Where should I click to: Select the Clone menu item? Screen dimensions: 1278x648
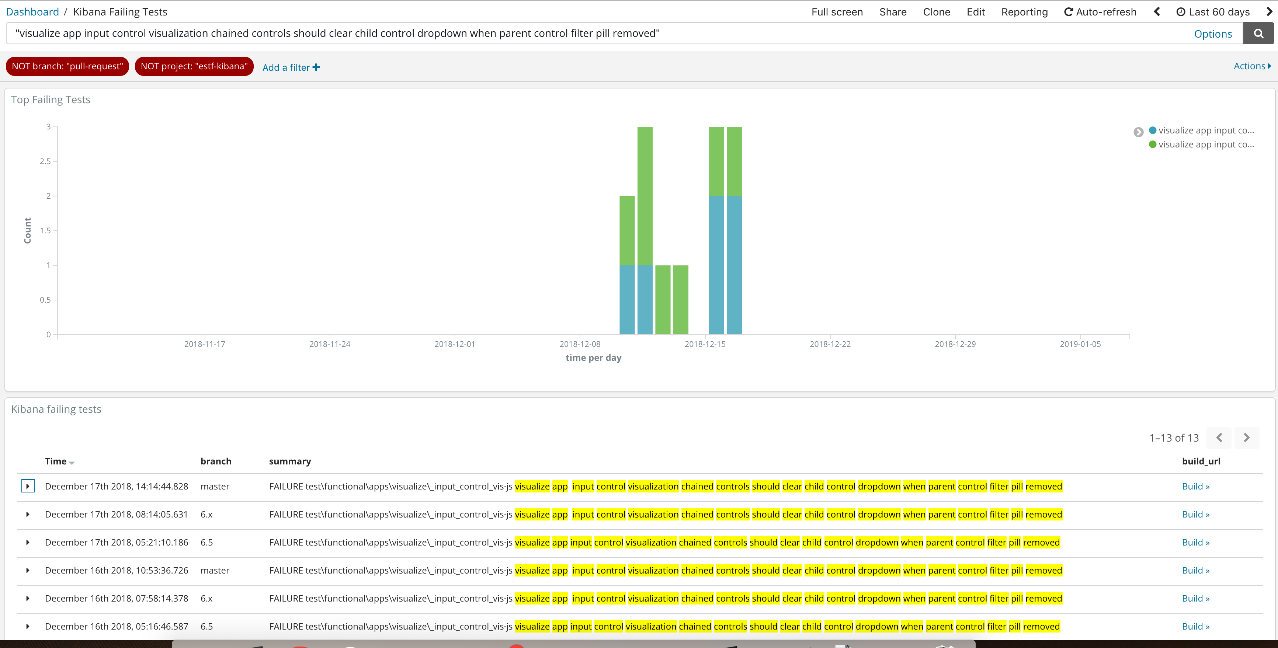936,12
